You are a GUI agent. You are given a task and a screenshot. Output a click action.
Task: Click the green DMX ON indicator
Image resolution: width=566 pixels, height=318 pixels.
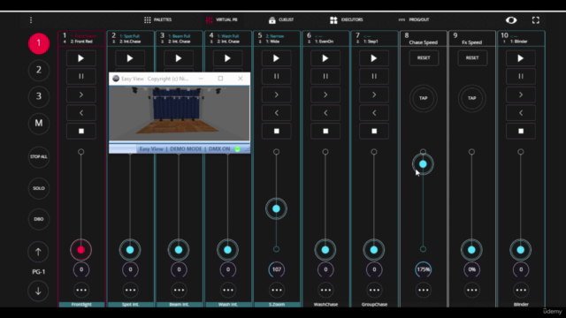238,149
